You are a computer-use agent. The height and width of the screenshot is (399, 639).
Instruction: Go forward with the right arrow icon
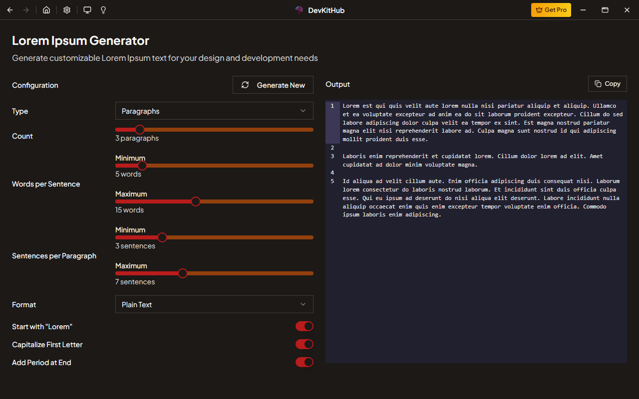click(26, 10)
